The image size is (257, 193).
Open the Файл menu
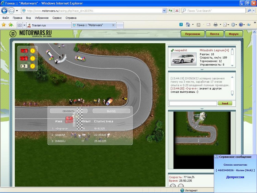(x=6, y=18)
